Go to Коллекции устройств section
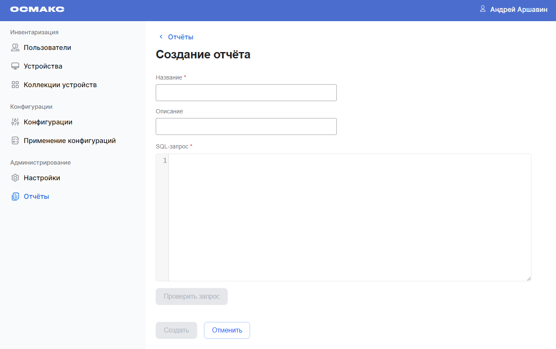The height and width of the screenshot is (349, 556). point(60,85)
